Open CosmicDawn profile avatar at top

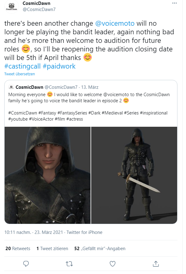pyautogui.click(x=12, y=7)
